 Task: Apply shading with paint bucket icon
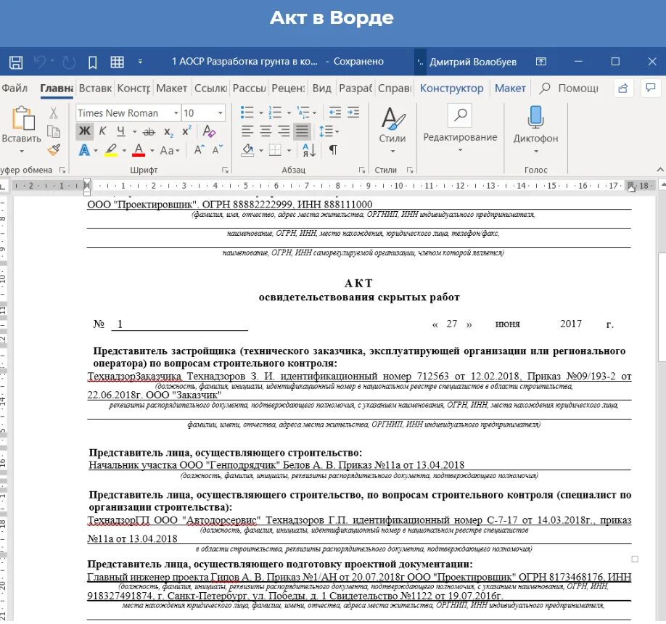pos(248,150)
